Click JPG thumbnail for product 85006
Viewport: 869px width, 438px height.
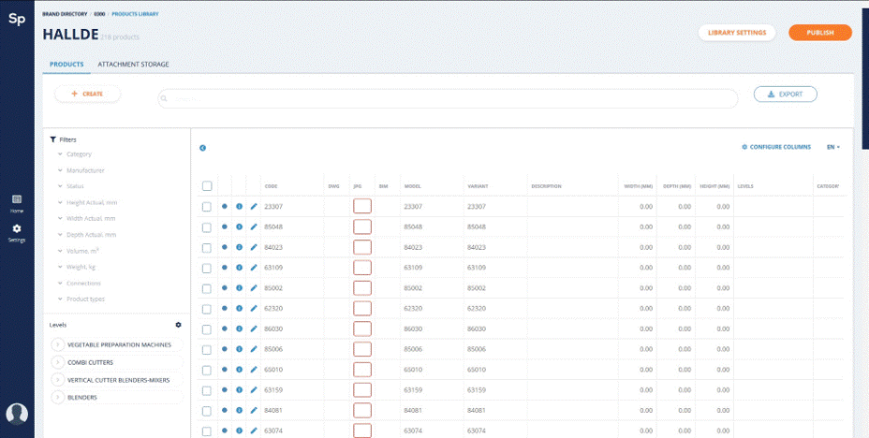(x=362, y=349)
